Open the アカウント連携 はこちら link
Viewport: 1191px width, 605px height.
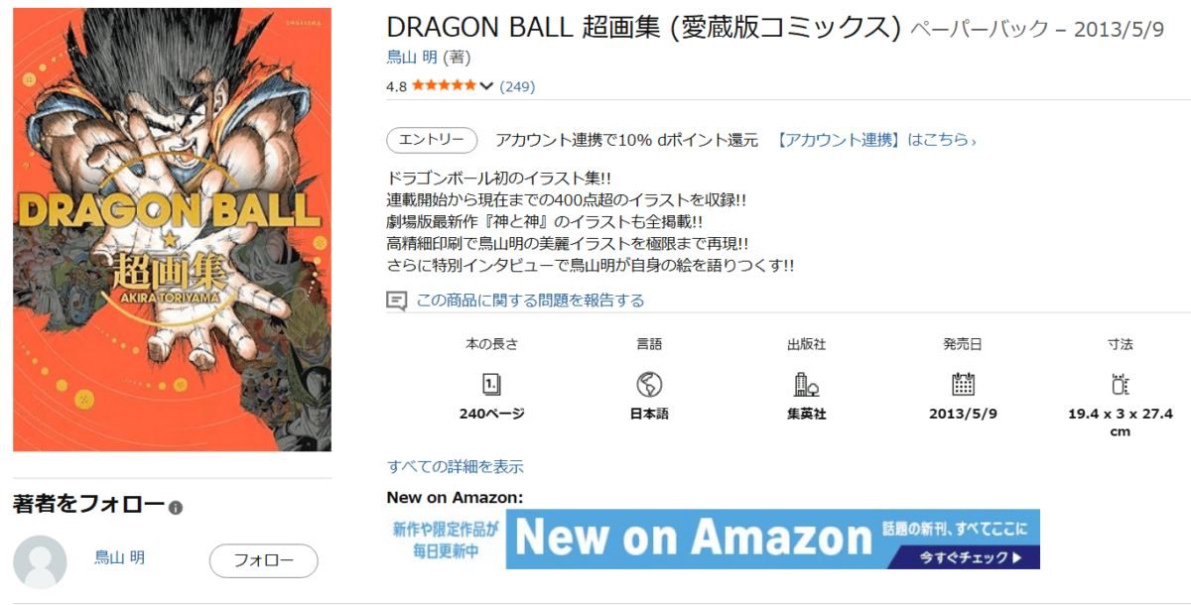tap(875, 140)
